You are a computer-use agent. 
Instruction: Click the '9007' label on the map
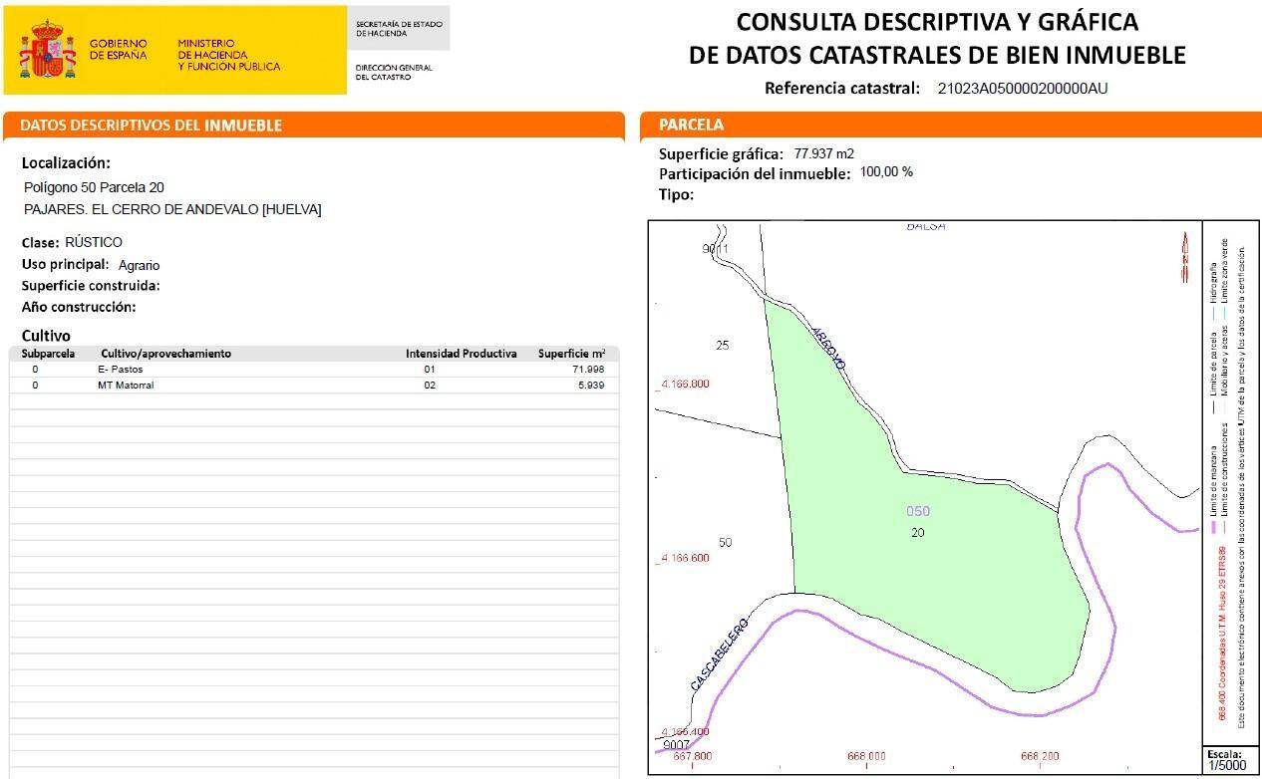[675, 745]
